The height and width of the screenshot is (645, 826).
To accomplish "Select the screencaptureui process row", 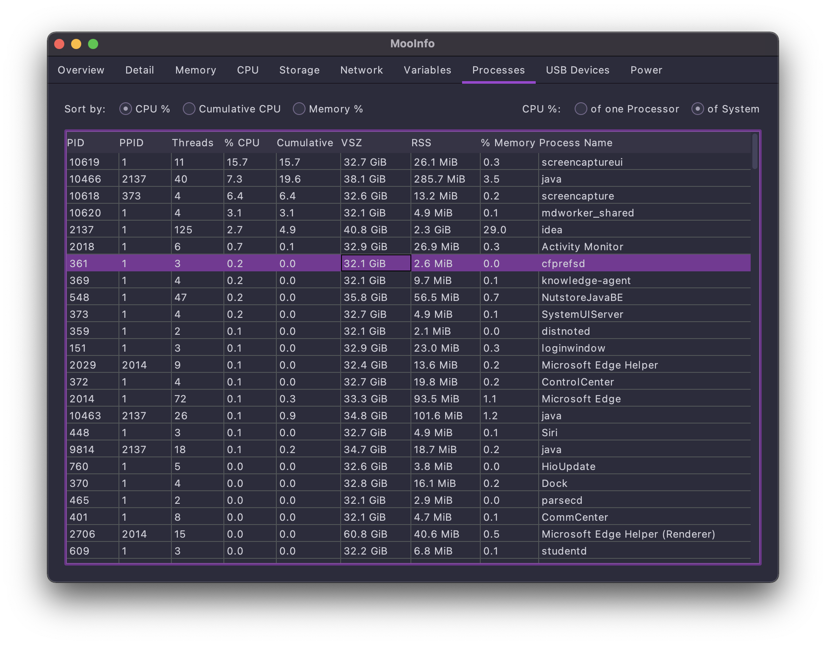I will pos(582,162).
